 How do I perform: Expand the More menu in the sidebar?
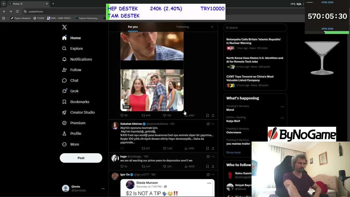click(x=71, y=144)
